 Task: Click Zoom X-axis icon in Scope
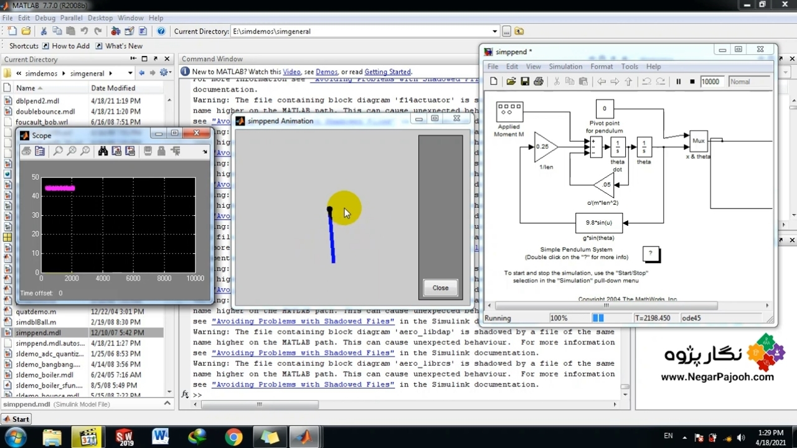[72, 151]
